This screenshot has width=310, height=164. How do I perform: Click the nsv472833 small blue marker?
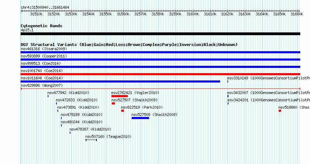click(56, 103)
